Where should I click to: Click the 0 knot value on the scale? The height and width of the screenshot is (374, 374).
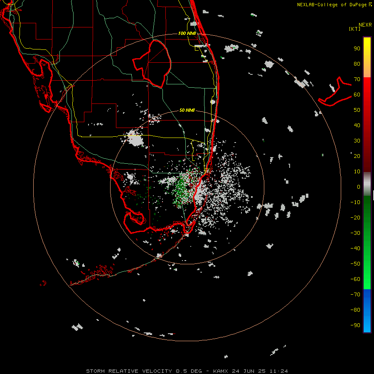click(359, 187)
